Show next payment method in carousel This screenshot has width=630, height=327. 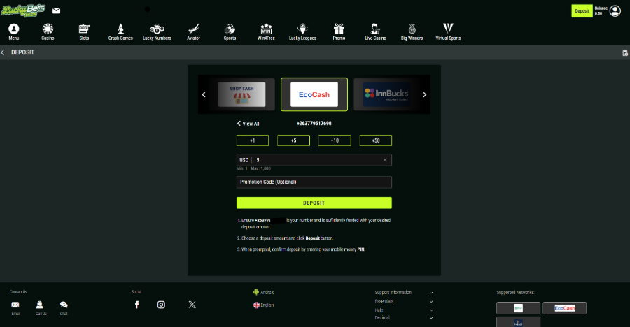[424, 95]
